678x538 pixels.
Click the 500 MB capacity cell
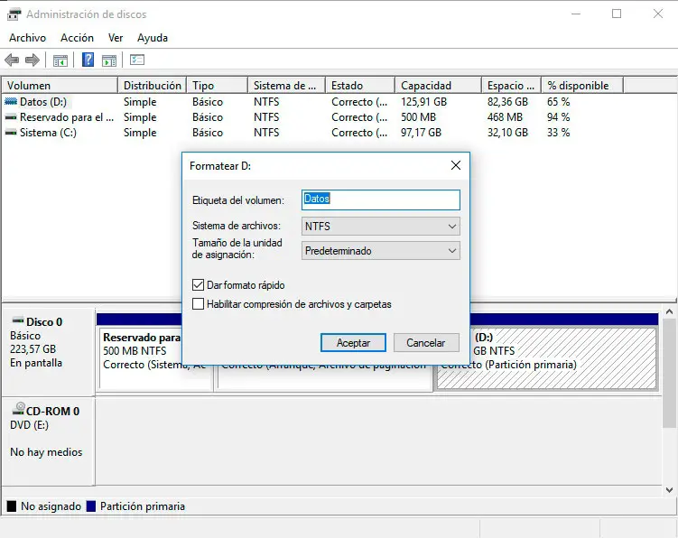pos(418,117)
